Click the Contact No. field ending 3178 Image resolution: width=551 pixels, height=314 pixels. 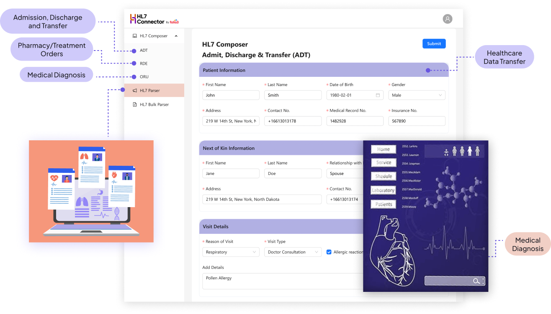[293, 121]
